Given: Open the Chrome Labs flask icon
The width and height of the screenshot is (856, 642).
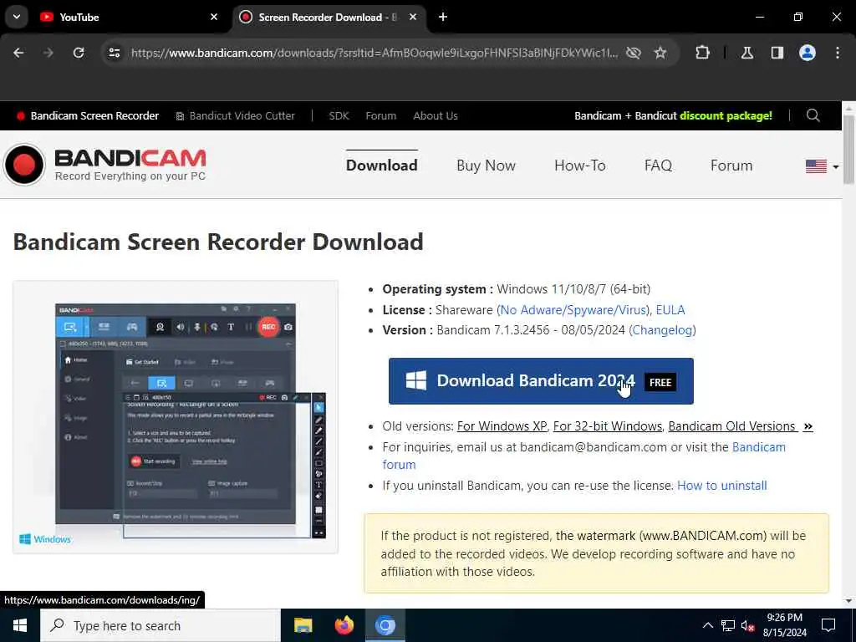Looking at the screenshot, I should [747, 53].
